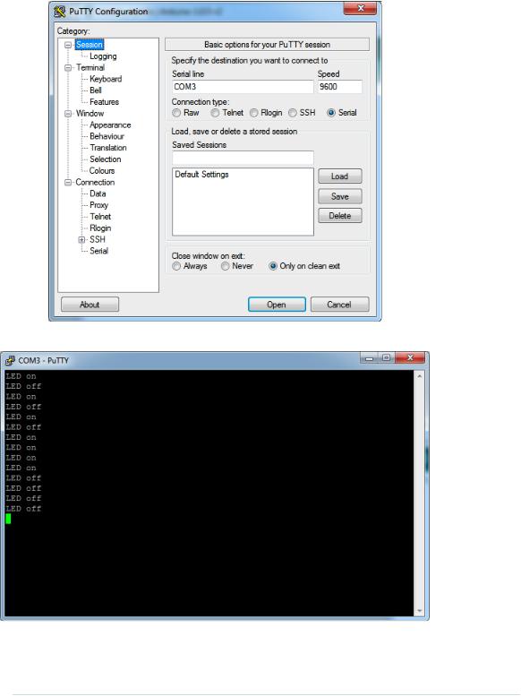Choose Always for close window on exit

pos(176,266)
